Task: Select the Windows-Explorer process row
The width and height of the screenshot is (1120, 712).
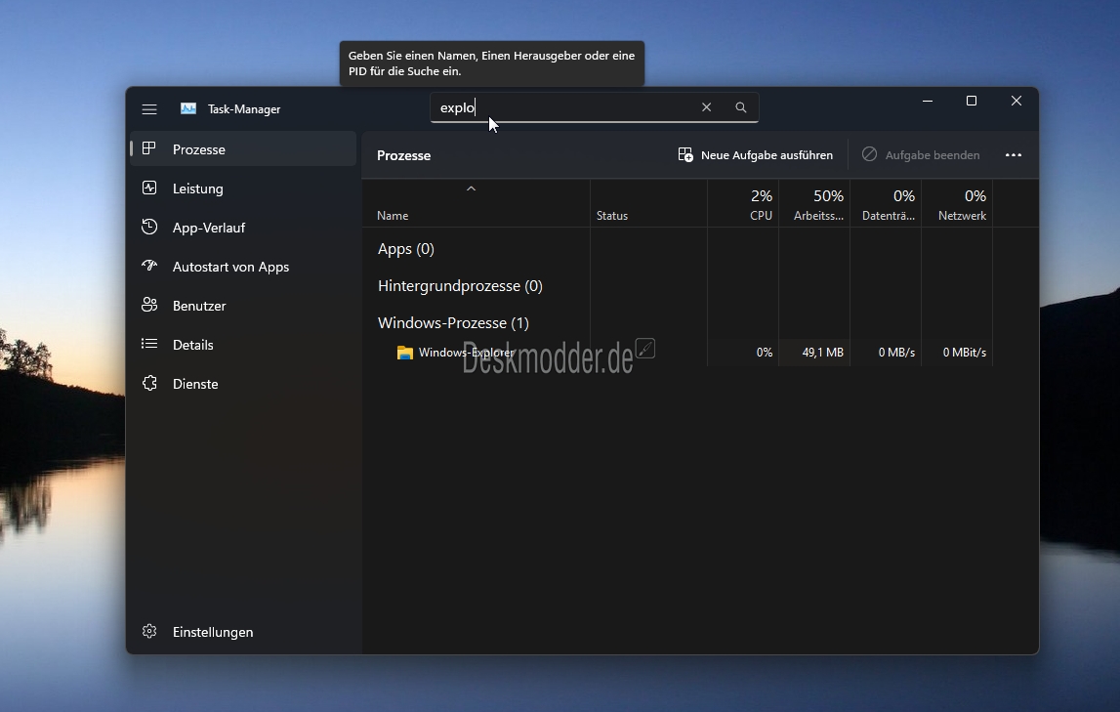Action: (x=677, y=352)
